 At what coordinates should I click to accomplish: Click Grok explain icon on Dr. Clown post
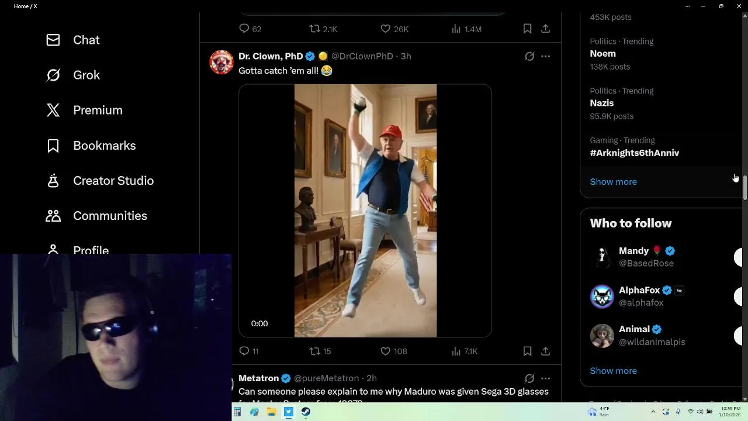529,56
